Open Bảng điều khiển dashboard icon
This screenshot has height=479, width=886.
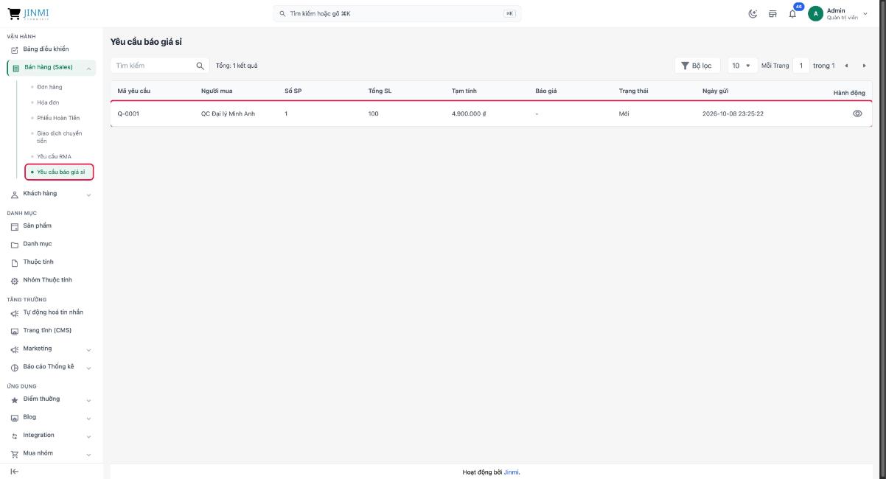pyautogui.click(x=14, y=49)
